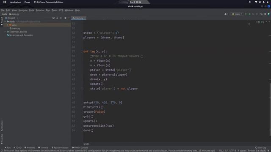Toggle the Project tool window side tab
This screenshot has width=271, height=152.
2,21
